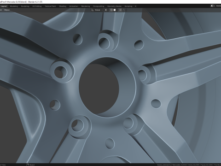Switch to the Texture Paint workspace
The height and width of the screenshot is (166, 221).
point(50,6)
